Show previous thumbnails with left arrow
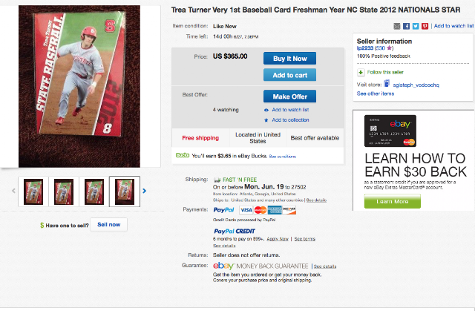The height and width of the screenshot is (311, 475). [x=13, y=191]
